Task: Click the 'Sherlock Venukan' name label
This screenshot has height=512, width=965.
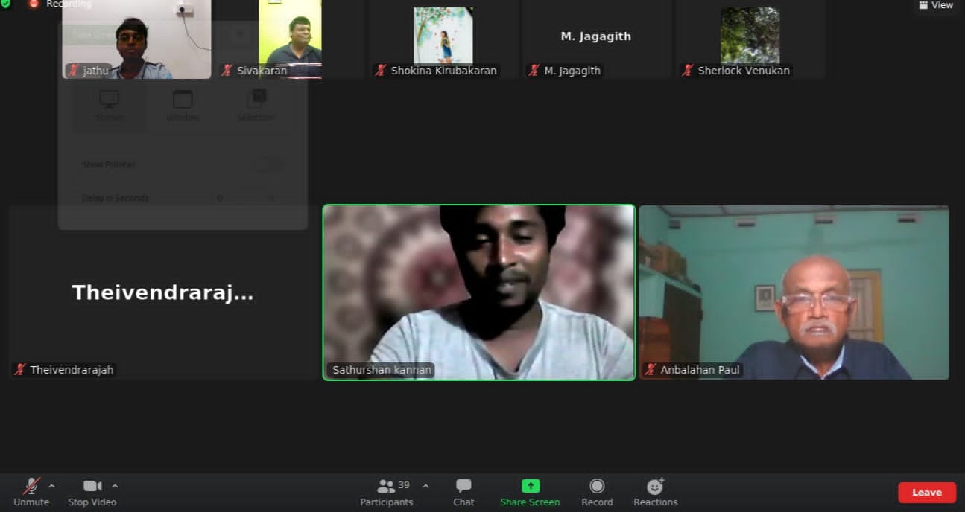Action: [x=744, y=71]
